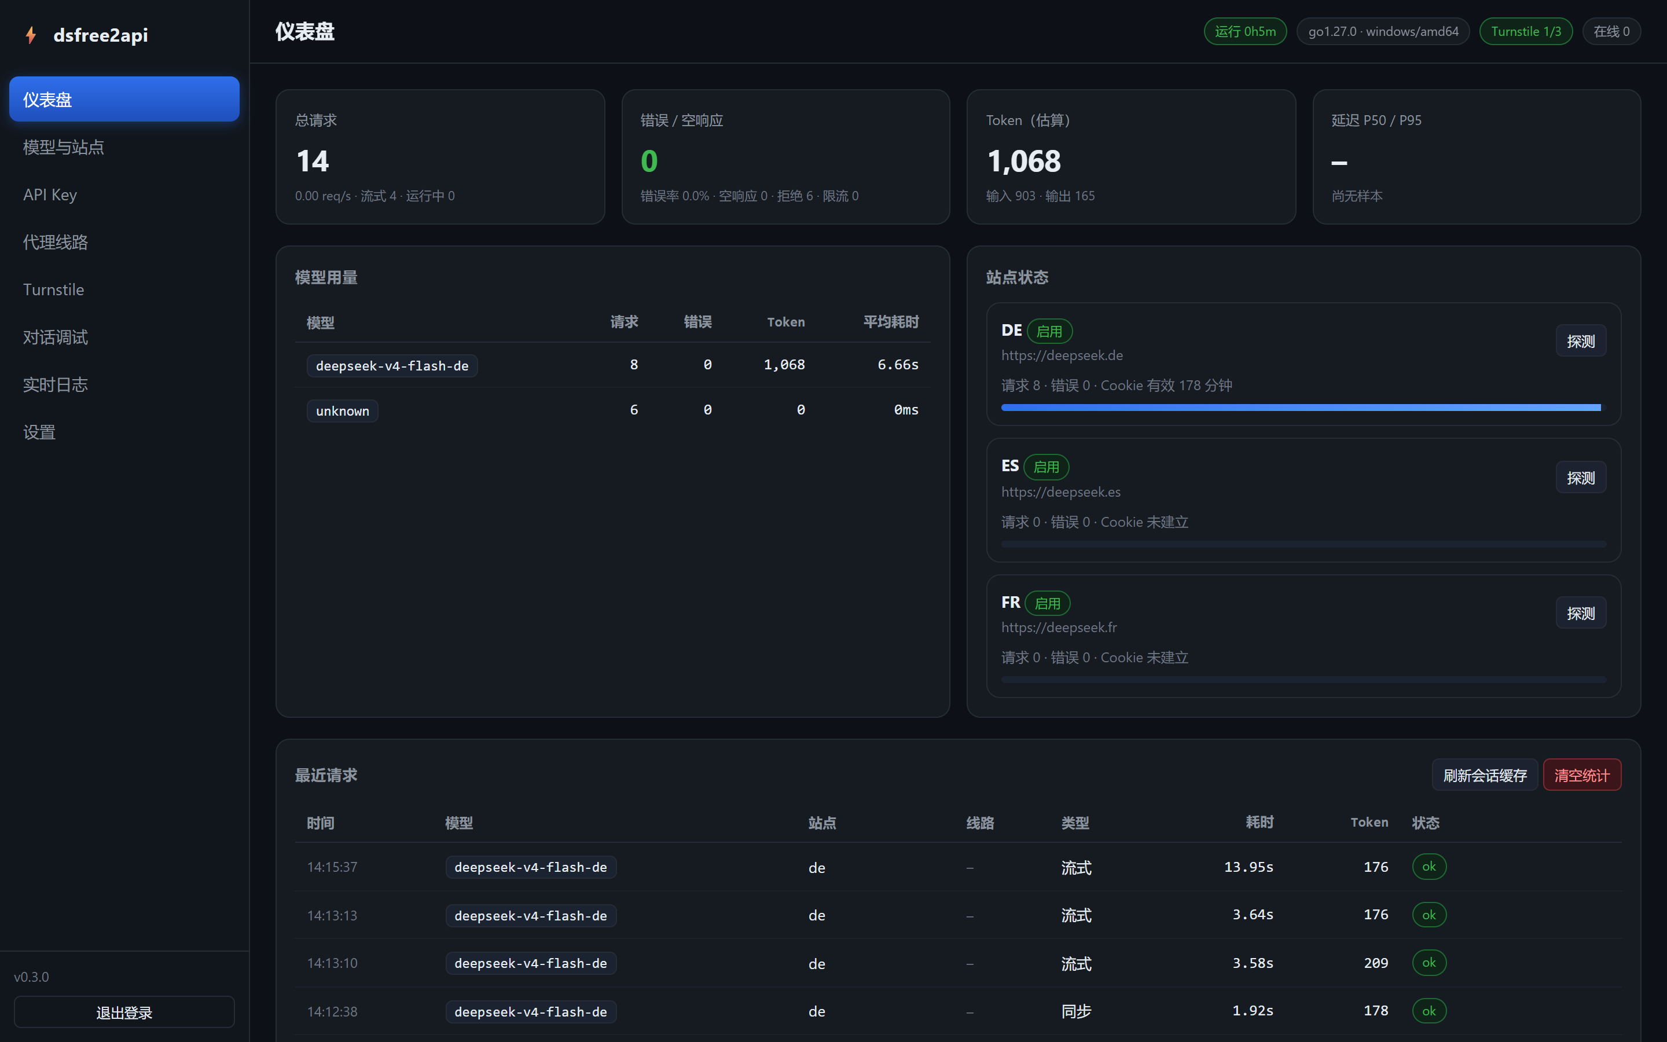Click the v0.3.0 version label
The height and width of the screenshot is (1042, 1667).
tap(32, 977)
